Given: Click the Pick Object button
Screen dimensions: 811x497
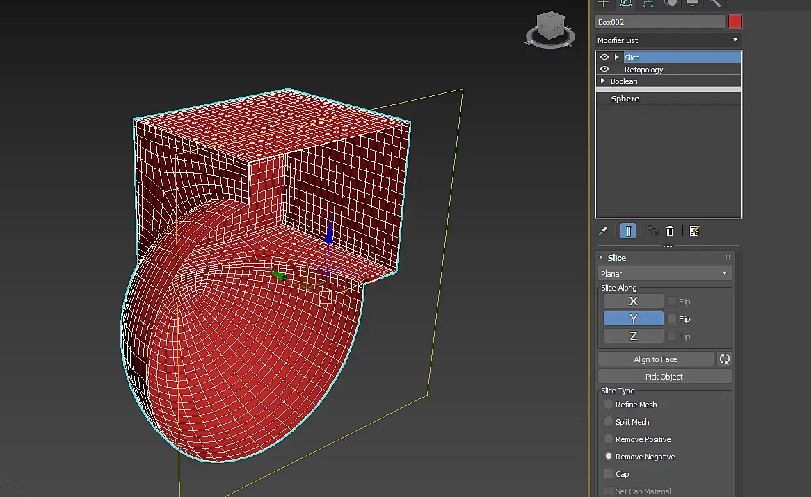Looking at the screenshot, I should click(664, 377).
